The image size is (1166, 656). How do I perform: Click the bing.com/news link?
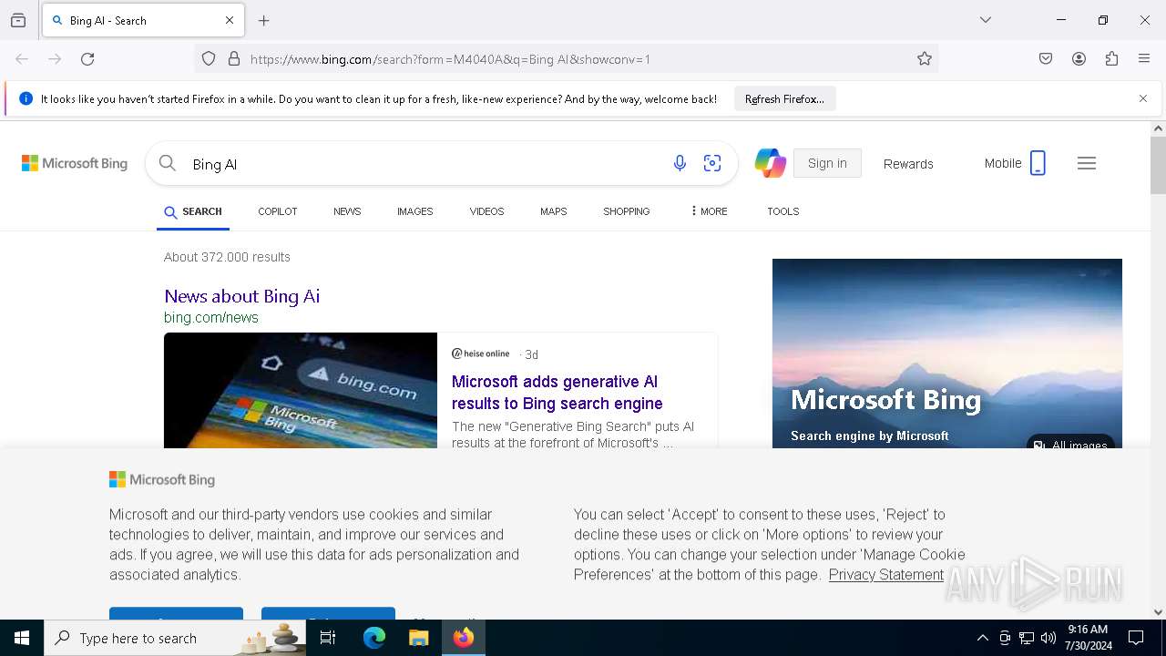click(211, 317)
